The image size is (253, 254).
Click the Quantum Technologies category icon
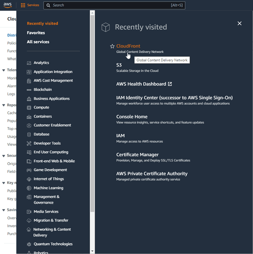[x=29, y=244]
